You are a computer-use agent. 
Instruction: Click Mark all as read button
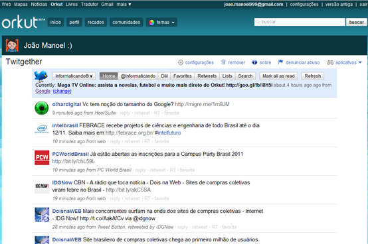coord(278,76)
